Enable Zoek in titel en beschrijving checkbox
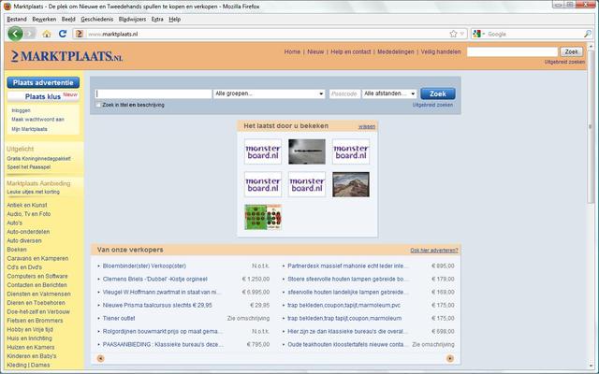 point(98,105)
